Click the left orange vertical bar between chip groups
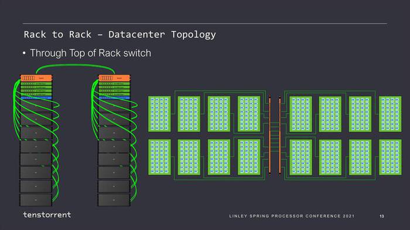 [x=270, y=135]
